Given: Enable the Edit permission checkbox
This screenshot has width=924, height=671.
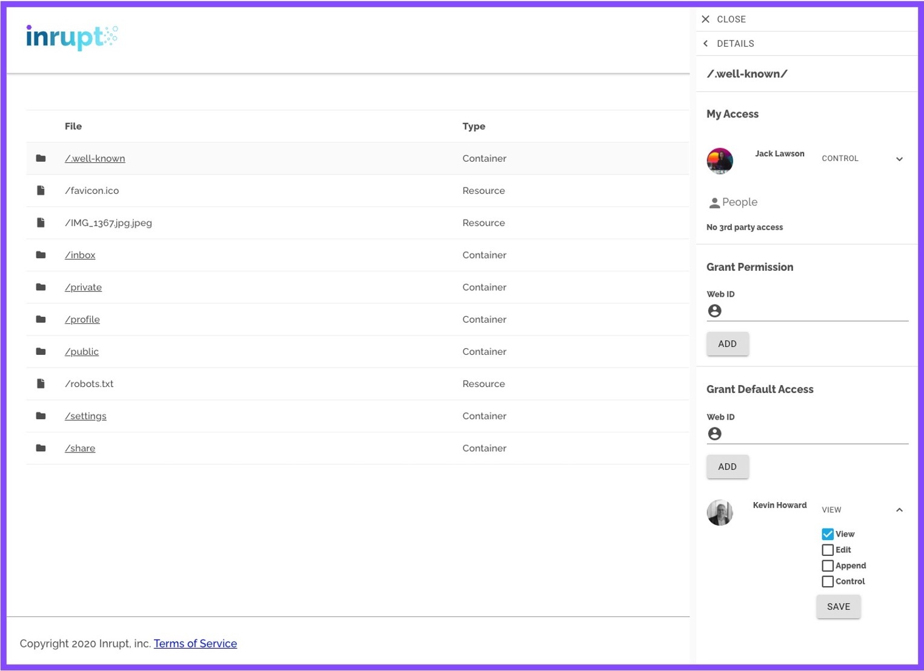Looking at the screenshot, I should (x=828, y=550).
